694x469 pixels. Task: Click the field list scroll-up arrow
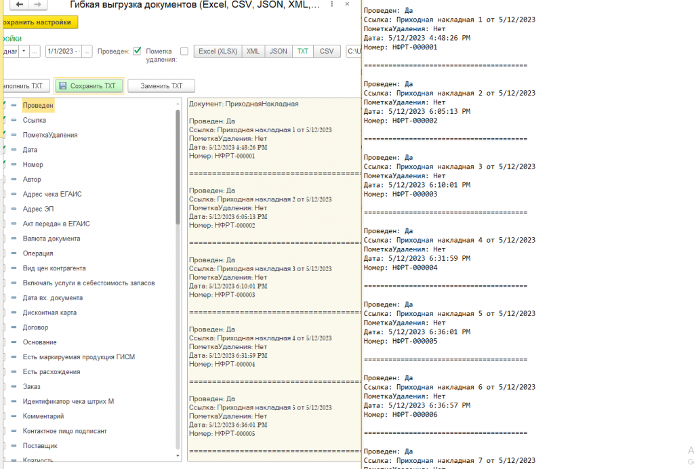coord(178,104)
